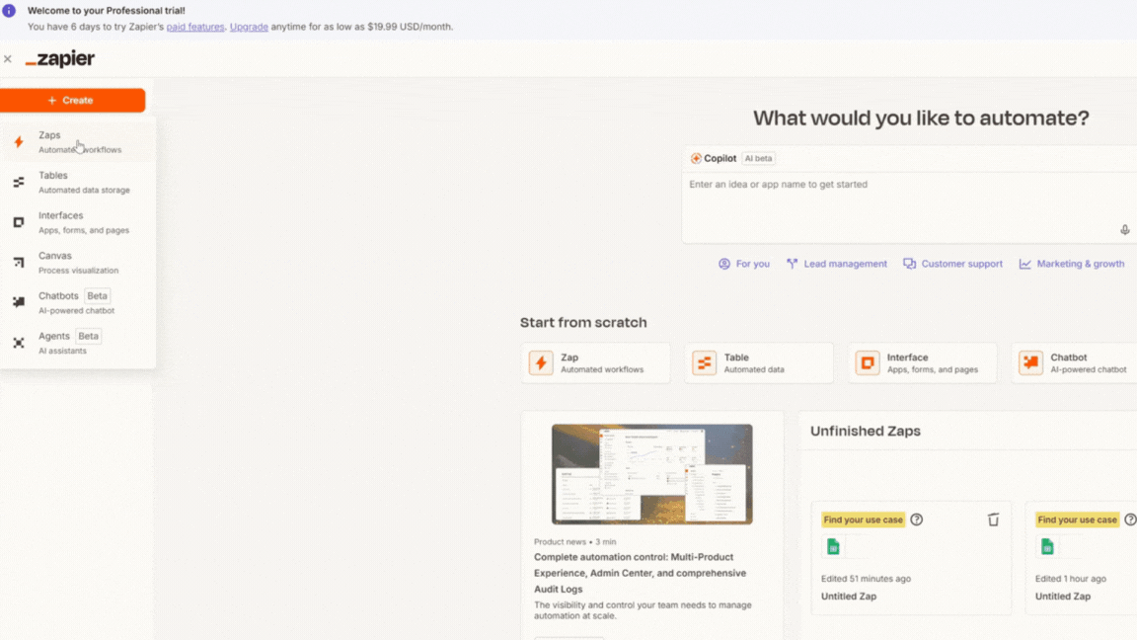Click the microphone icon in Copilot box
Image resolution: width=1137 pixels, height=640 pixels.
click(x=1124, y=230)
